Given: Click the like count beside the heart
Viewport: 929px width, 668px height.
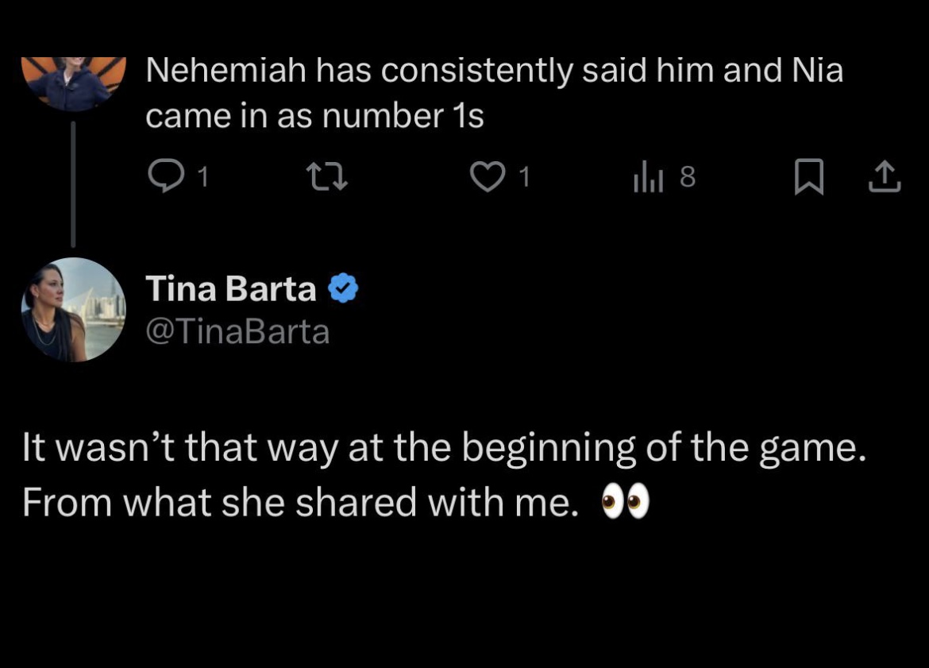Looking at the screenshot, I should (x=524, y=176).
